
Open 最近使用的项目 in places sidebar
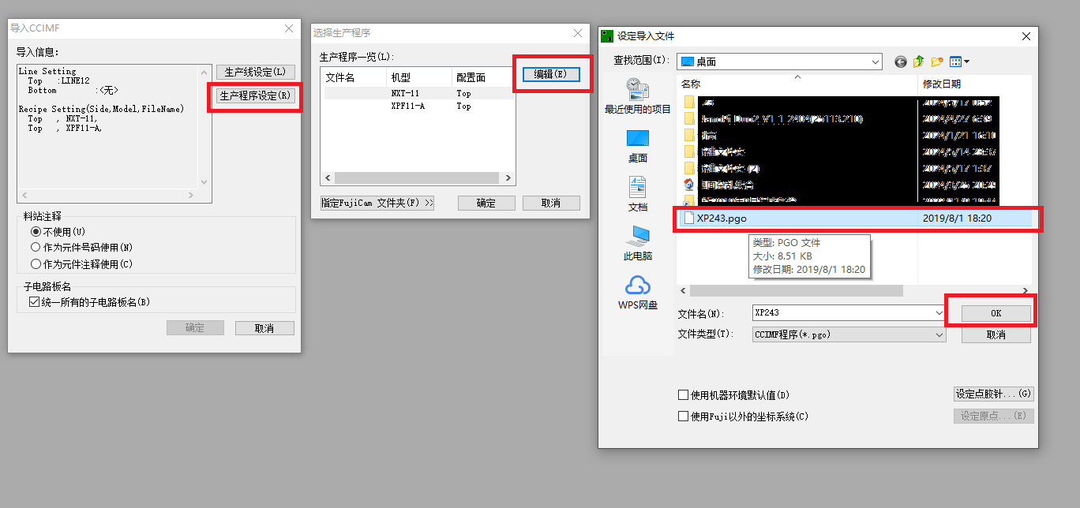[637, 96]
